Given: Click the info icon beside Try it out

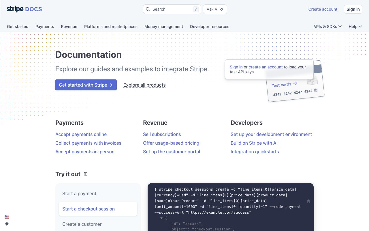Looking at the screenshot, I should [x=86, y=174].
